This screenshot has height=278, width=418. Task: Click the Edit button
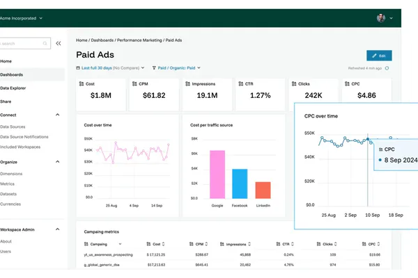[379, 56]
